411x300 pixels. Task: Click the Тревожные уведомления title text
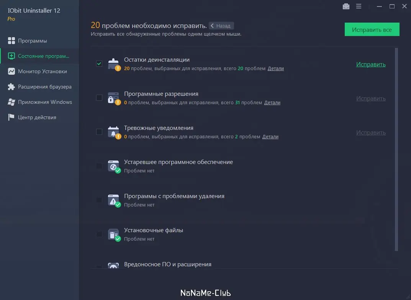coord(159,128)
